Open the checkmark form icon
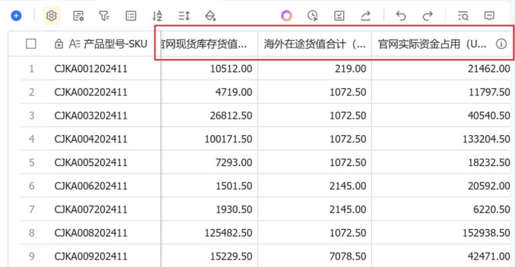Screen dimensions: 515x267 [x=339, y=16]
